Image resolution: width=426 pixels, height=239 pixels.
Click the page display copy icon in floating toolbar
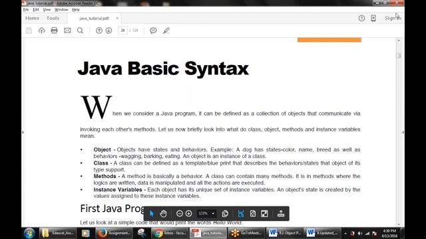(225, 214)
